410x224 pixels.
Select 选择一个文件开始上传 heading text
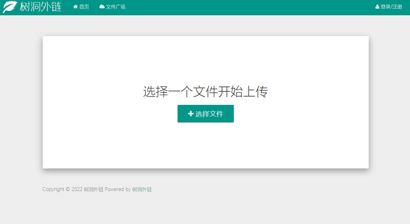[205, 91]
